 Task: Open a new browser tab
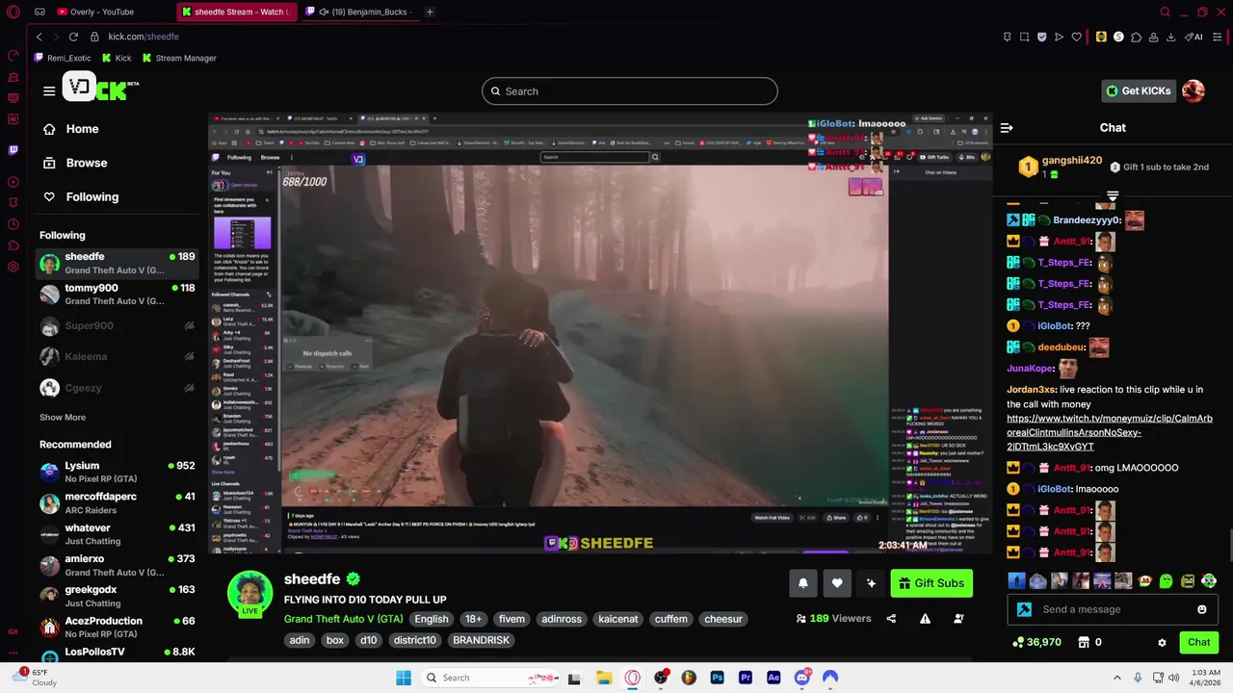click(x=430, y=13)
